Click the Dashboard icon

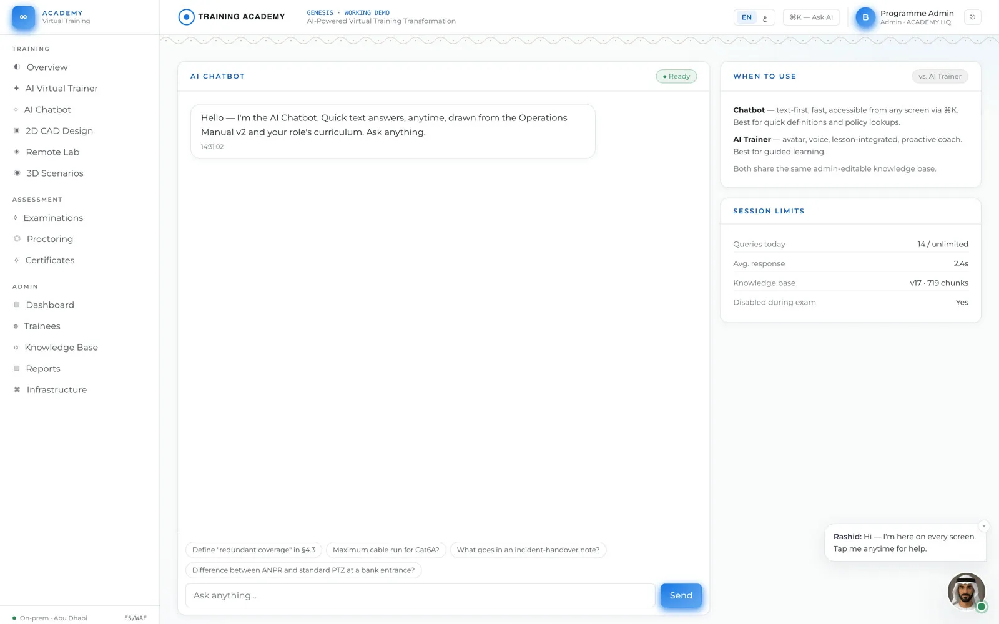tap(17, 305)
